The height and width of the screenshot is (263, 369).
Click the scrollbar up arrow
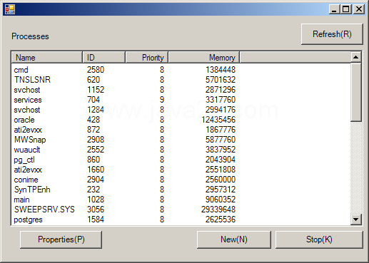[355, 57]
